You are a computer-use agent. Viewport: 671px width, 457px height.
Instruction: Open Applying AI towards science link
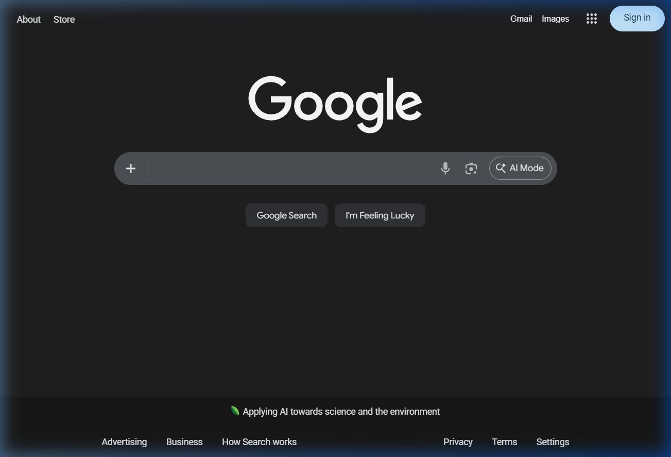[340, 411]
